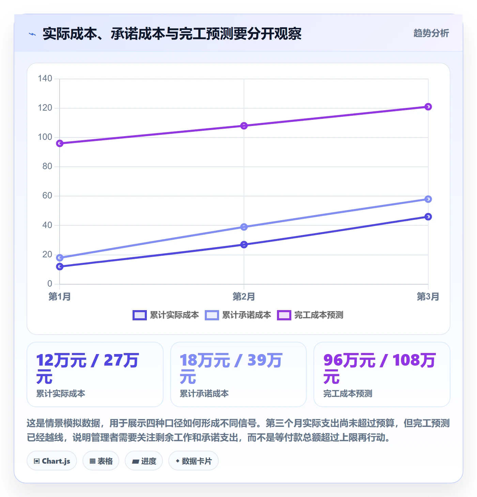477x497 pixels.
Task: Select the 完工成本预测 data point at 第2月
Action: (x=244, y=126)
